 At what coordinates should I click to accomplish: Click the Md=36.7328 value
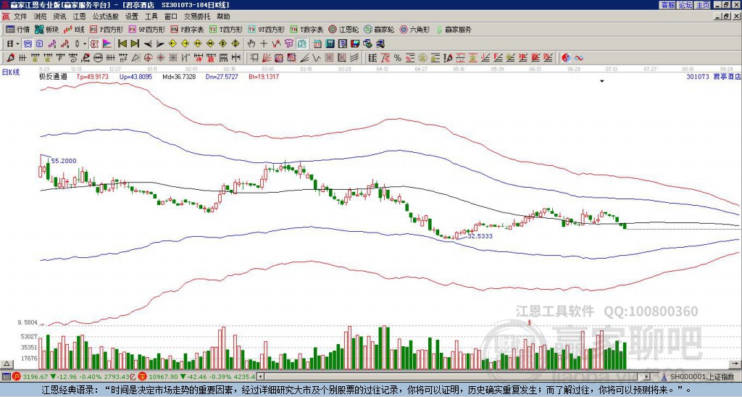(179, 76)
